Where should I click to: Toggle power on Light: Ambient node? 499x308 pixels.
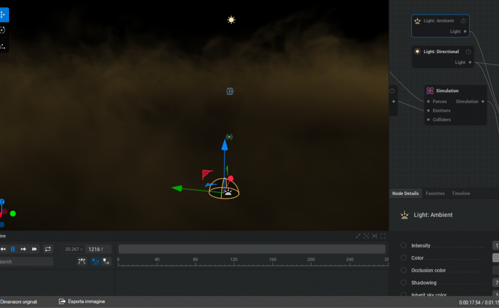463,21
